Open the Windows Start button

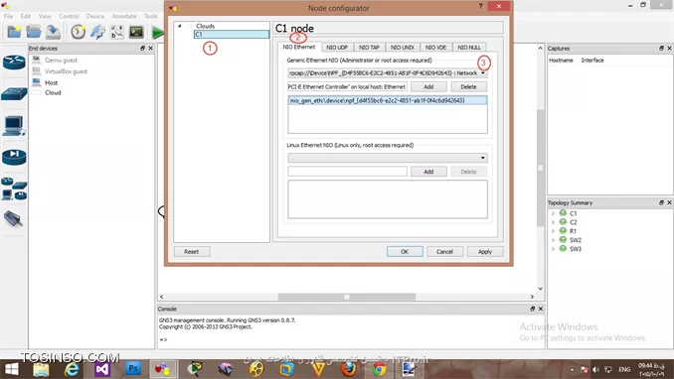click(11, 369)
